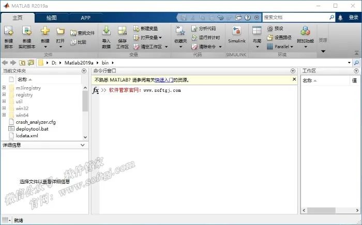Expand the win64 folder tree node
The height and width of the screenshot is (225, 362).
click(x=4, y=115)
